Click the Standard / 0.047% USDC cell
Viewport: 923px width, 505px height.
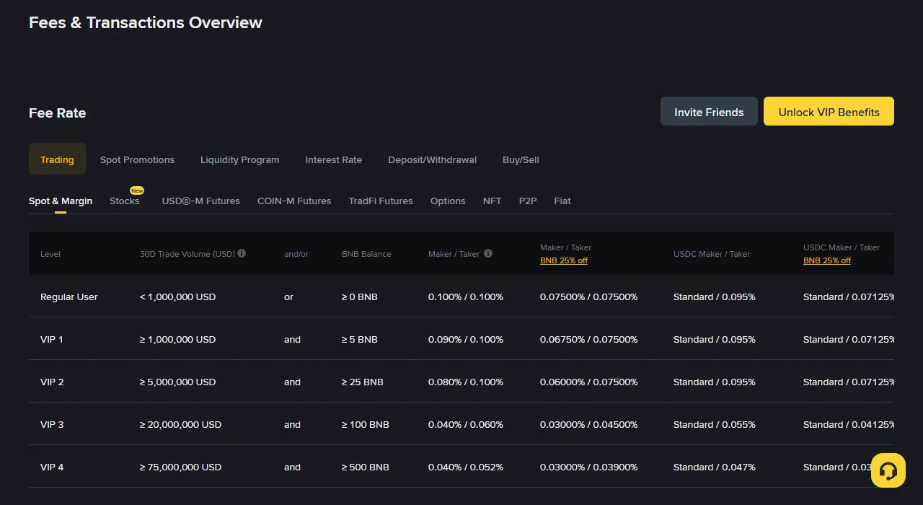[715, 467]
